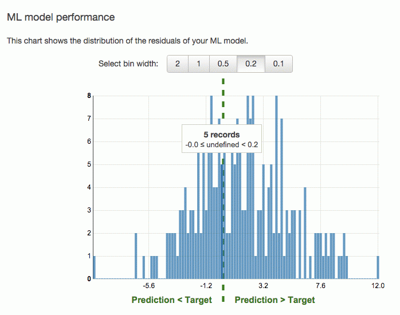The width and height of the screenshot is (400, 315).
Task: Click the 'Select bin width:' label
Action: point(128,64)
